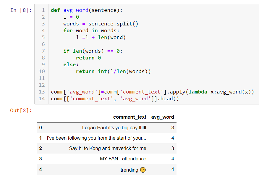
Task: Click the 'return 0' statement
Action: [x=88, y=58]
